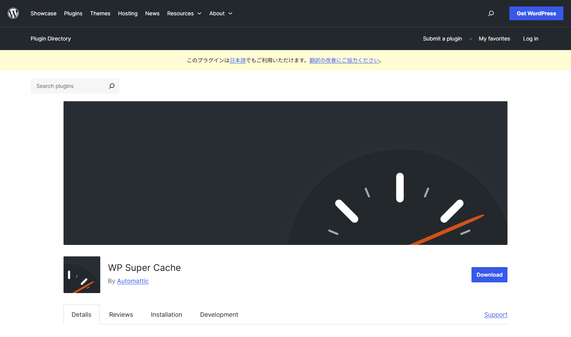Open the 日本語 language link
The height and width of the screenshot is (337, 571).
[x=238, y=60]
